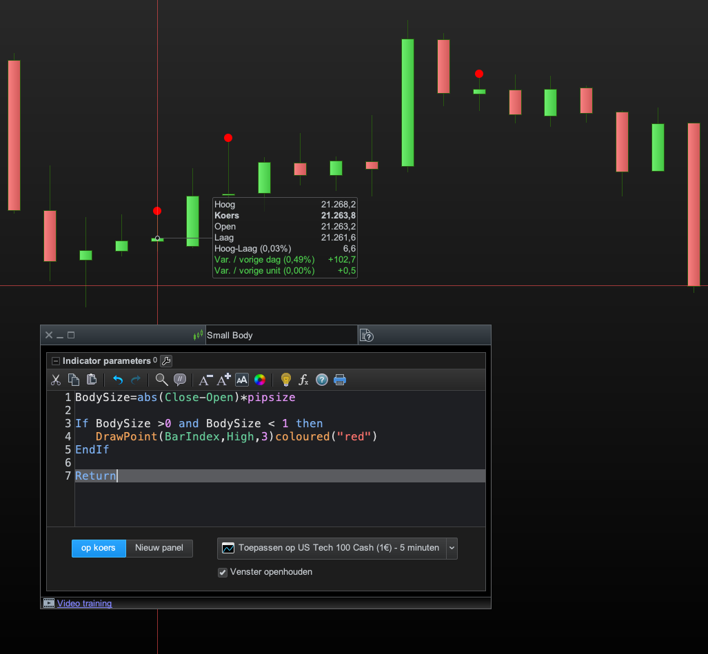
Task: Print the indicator code
Action: (340, 380)
